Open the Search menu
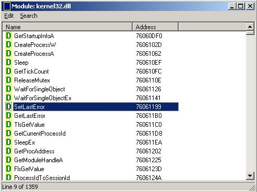Screen dimensions: 257x192 [29, 16]
